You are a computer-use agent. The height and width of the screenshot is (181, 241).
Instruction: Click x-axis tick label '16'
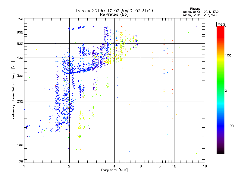pyautogui.click(x=205, y=166)
